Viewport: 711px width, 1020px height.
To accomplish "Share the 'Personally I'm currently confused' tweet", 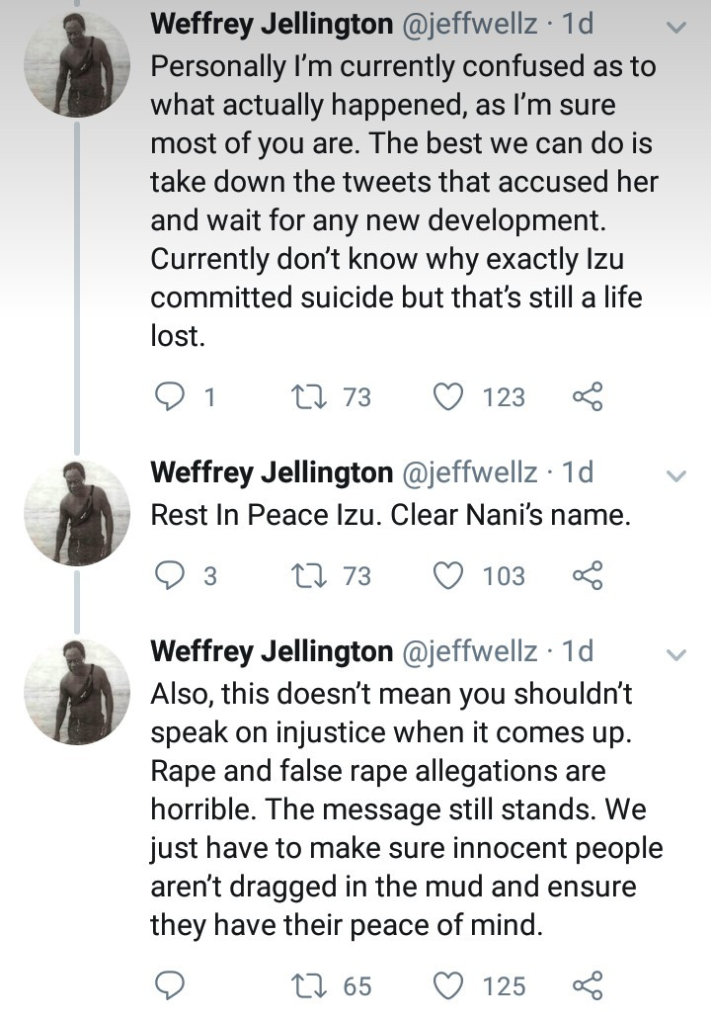I will click(587, 397).
